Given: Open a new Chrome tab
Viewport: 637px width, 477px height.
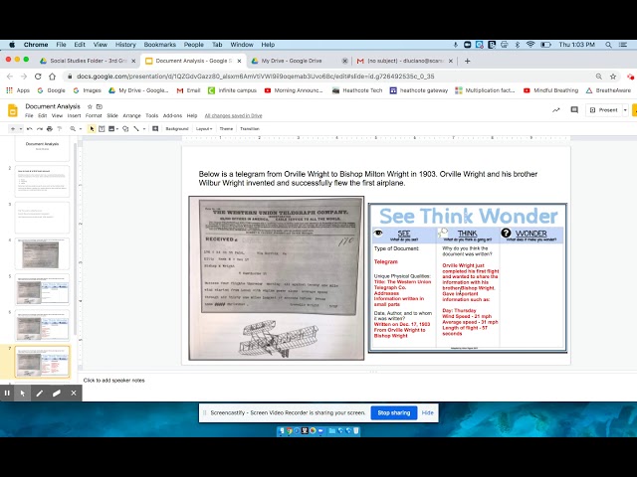Looking at the screenshot, I should click(467, 61).
